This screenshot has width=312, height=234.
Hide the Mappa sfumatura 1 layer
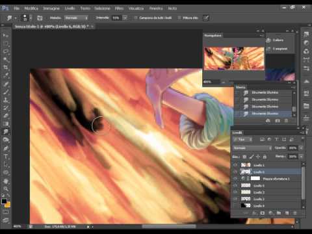[x=235, y=179]
